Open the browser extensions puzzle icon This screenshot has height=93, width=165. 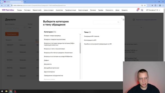(155, 5)
